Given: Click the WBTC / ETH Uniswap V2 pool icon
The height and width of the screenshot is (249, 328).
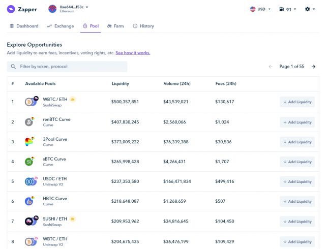Looking at the screenshot, I should [31, 241].
